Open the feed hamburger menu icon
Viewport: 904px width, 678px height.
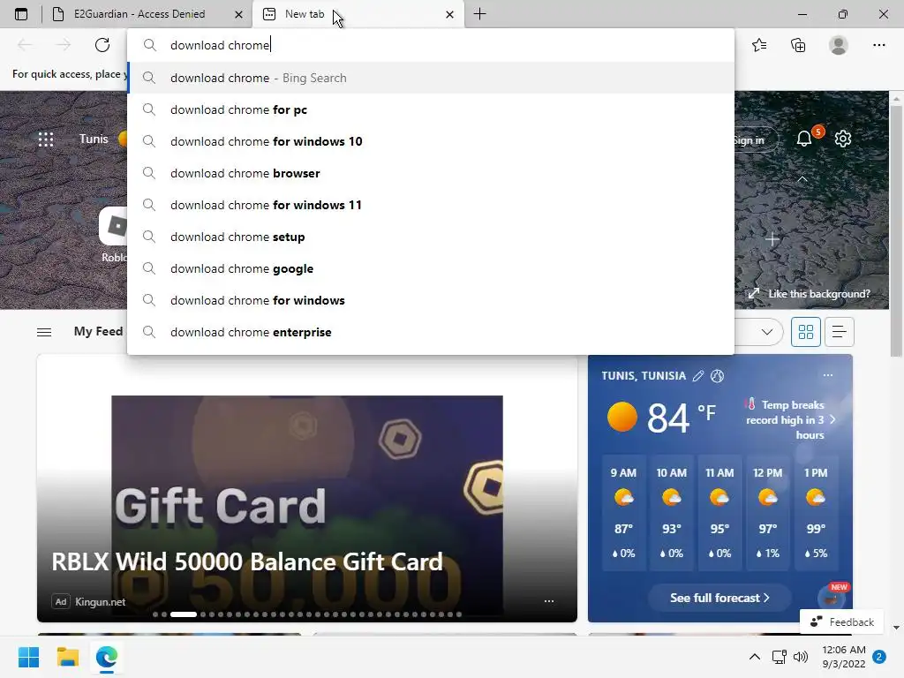click(x=44, y=332)
